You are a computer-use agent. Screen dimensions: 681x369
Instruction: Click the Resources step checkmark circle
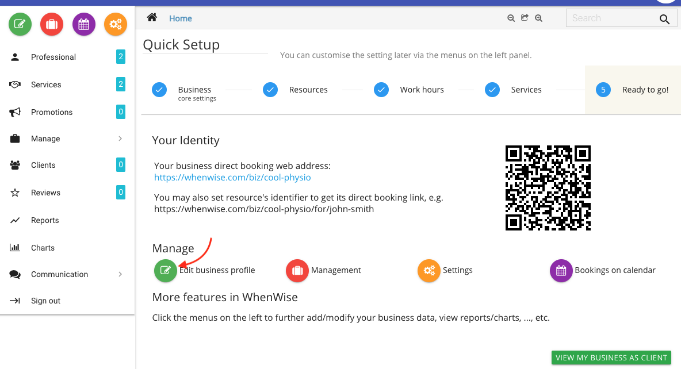click(x=270, y=90)
